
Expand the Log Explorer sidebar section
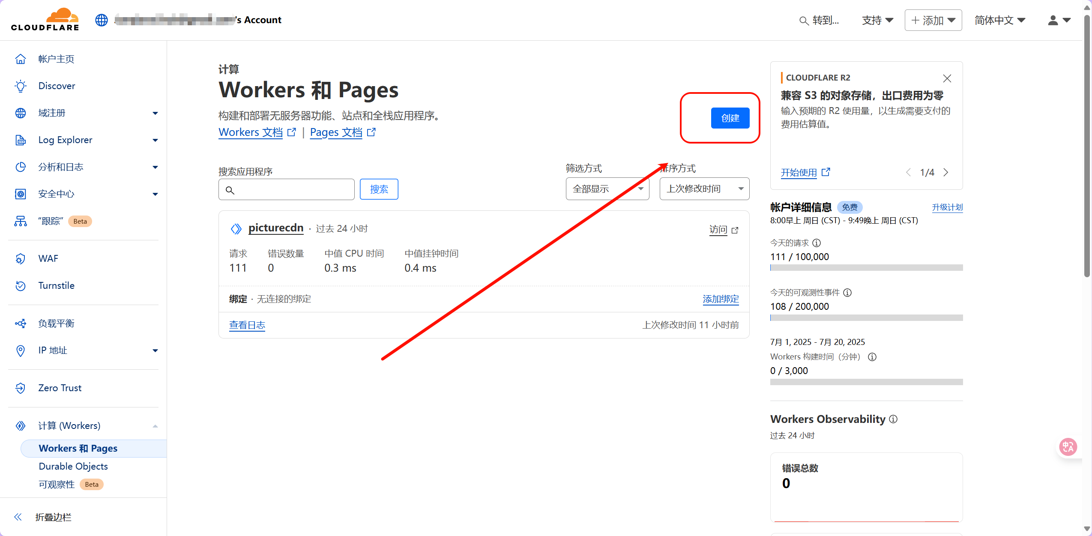(155, 140)
